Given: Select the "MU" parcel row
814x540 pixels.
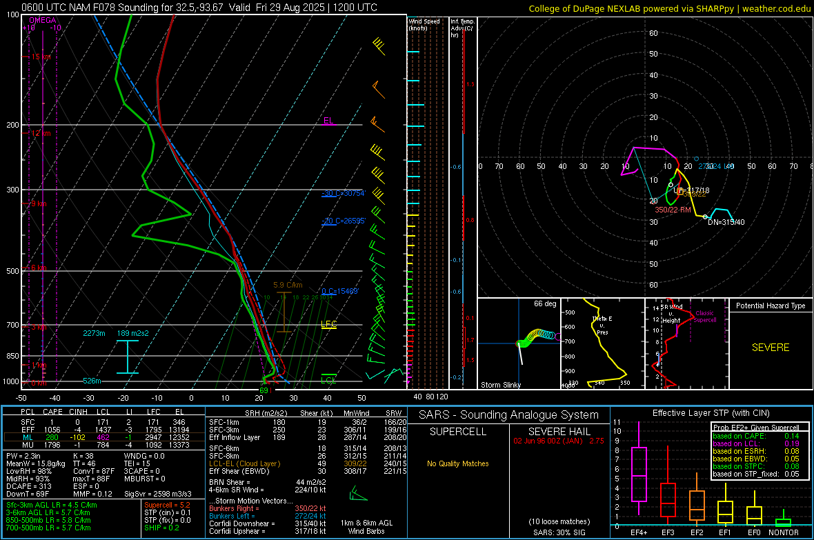Looking at the screenshot, I should tap(103, 444).
